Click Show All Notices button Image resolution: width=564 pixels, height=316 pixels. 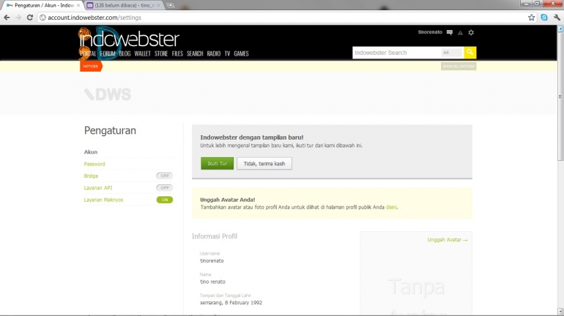pos(459,66)
